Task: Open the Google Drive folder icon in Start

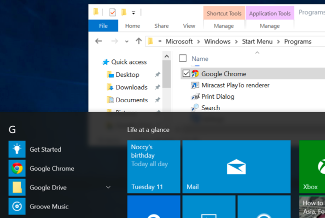Action: 17,187
